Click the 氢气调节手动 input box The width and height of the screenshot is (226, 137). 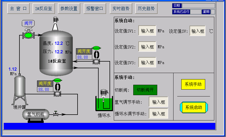pyautogui.click(x=159, y=102)
